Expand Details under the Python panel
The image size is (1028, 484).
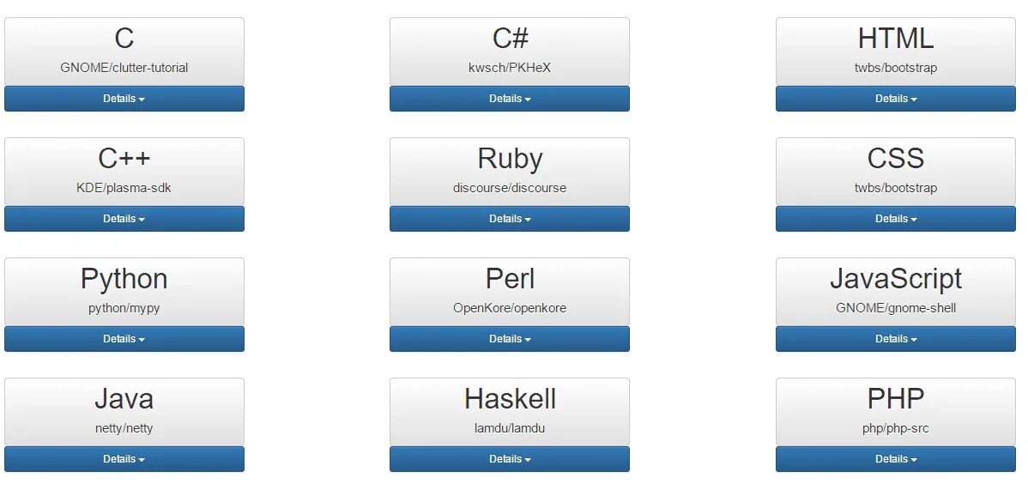pyautogui.click(x=124, y=339)
